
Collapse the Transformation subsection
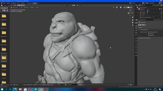click(140, 30)
